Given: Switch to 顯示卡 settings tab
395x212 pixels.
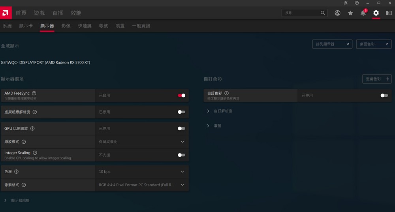Looking at the screenshot, I should tap(26, 26).
